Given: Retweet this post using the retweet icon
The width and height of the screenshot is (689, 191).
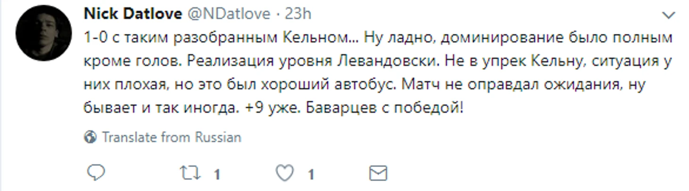Looking at the screenshot, I should [191, 174].
